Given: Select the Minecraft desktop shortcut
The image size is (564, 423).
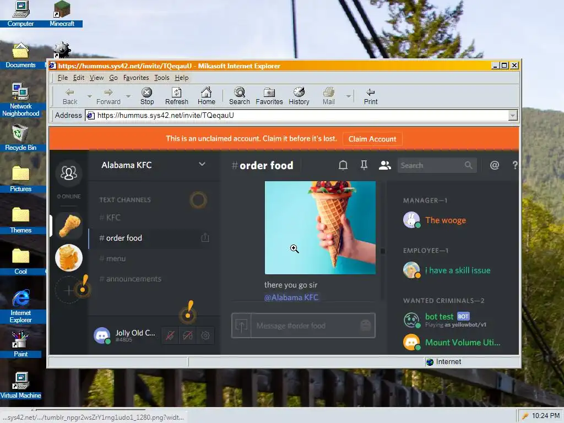Looking at the screenshot, I should point(62,14).
